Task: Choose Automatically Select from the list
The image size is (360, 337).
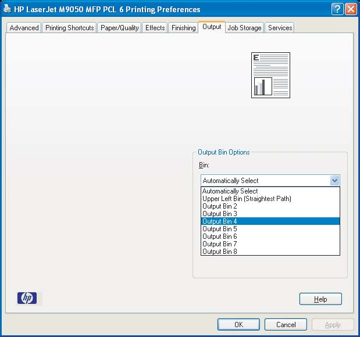Action: click(x=270, y=191)
